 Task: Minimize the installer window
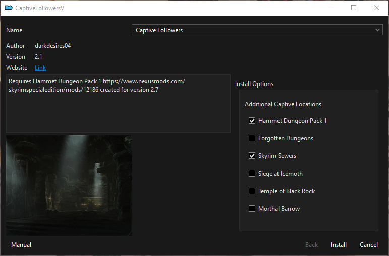point(330,8)
